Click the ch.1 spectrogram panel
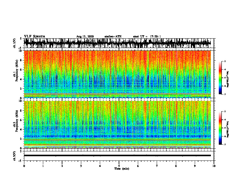 117,74
